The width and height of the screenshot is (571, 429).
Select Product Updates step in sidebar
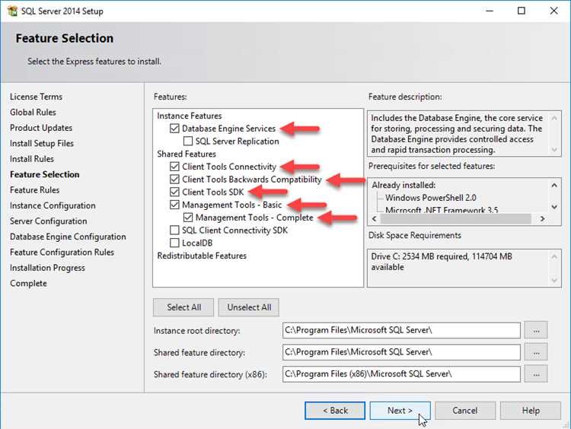pyautogui.click(x=41, y=128)
